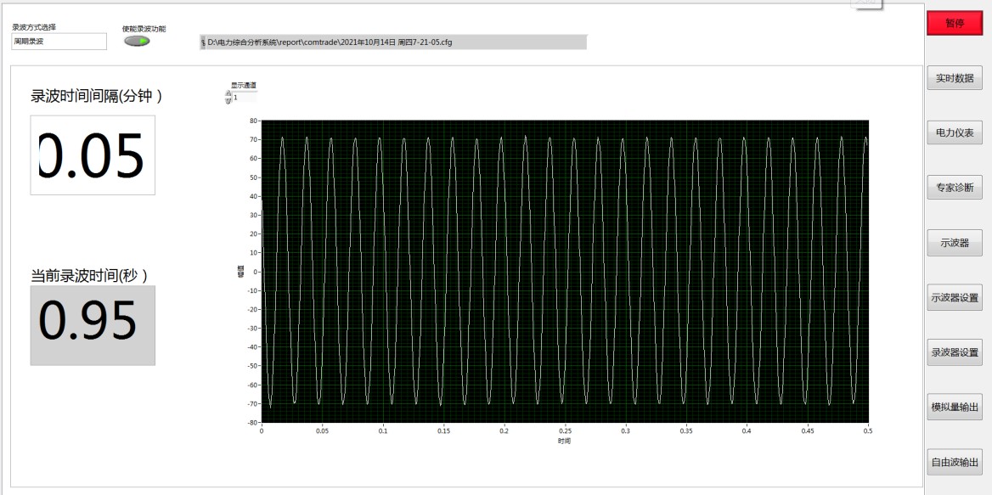The image size is (992, 495).
Task: Open the 录波方式选择 combo box
Action: click(59, 42)
